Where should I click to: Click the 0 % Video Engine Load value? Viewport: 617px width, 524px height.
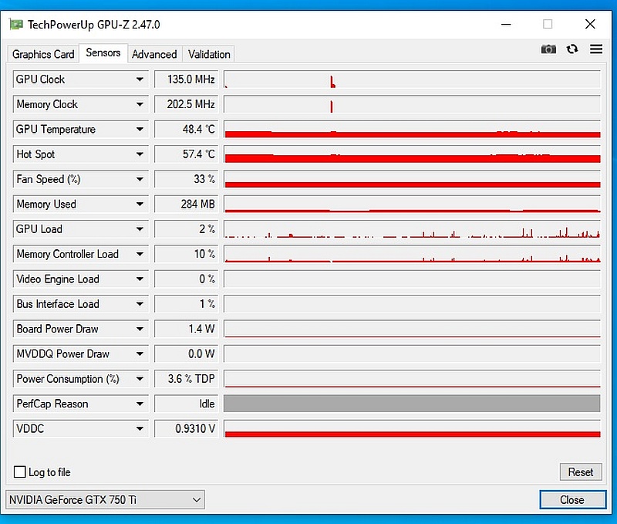(186, 279)
